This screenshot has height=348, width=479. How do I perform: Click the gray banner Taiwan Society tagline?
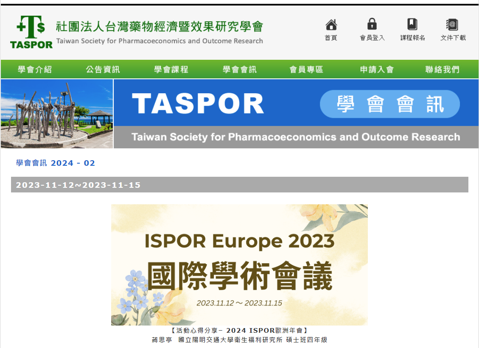click(296, 137)
